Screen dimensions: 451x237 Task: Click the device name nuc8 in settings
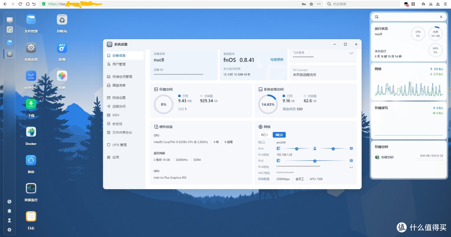[159, 60]
